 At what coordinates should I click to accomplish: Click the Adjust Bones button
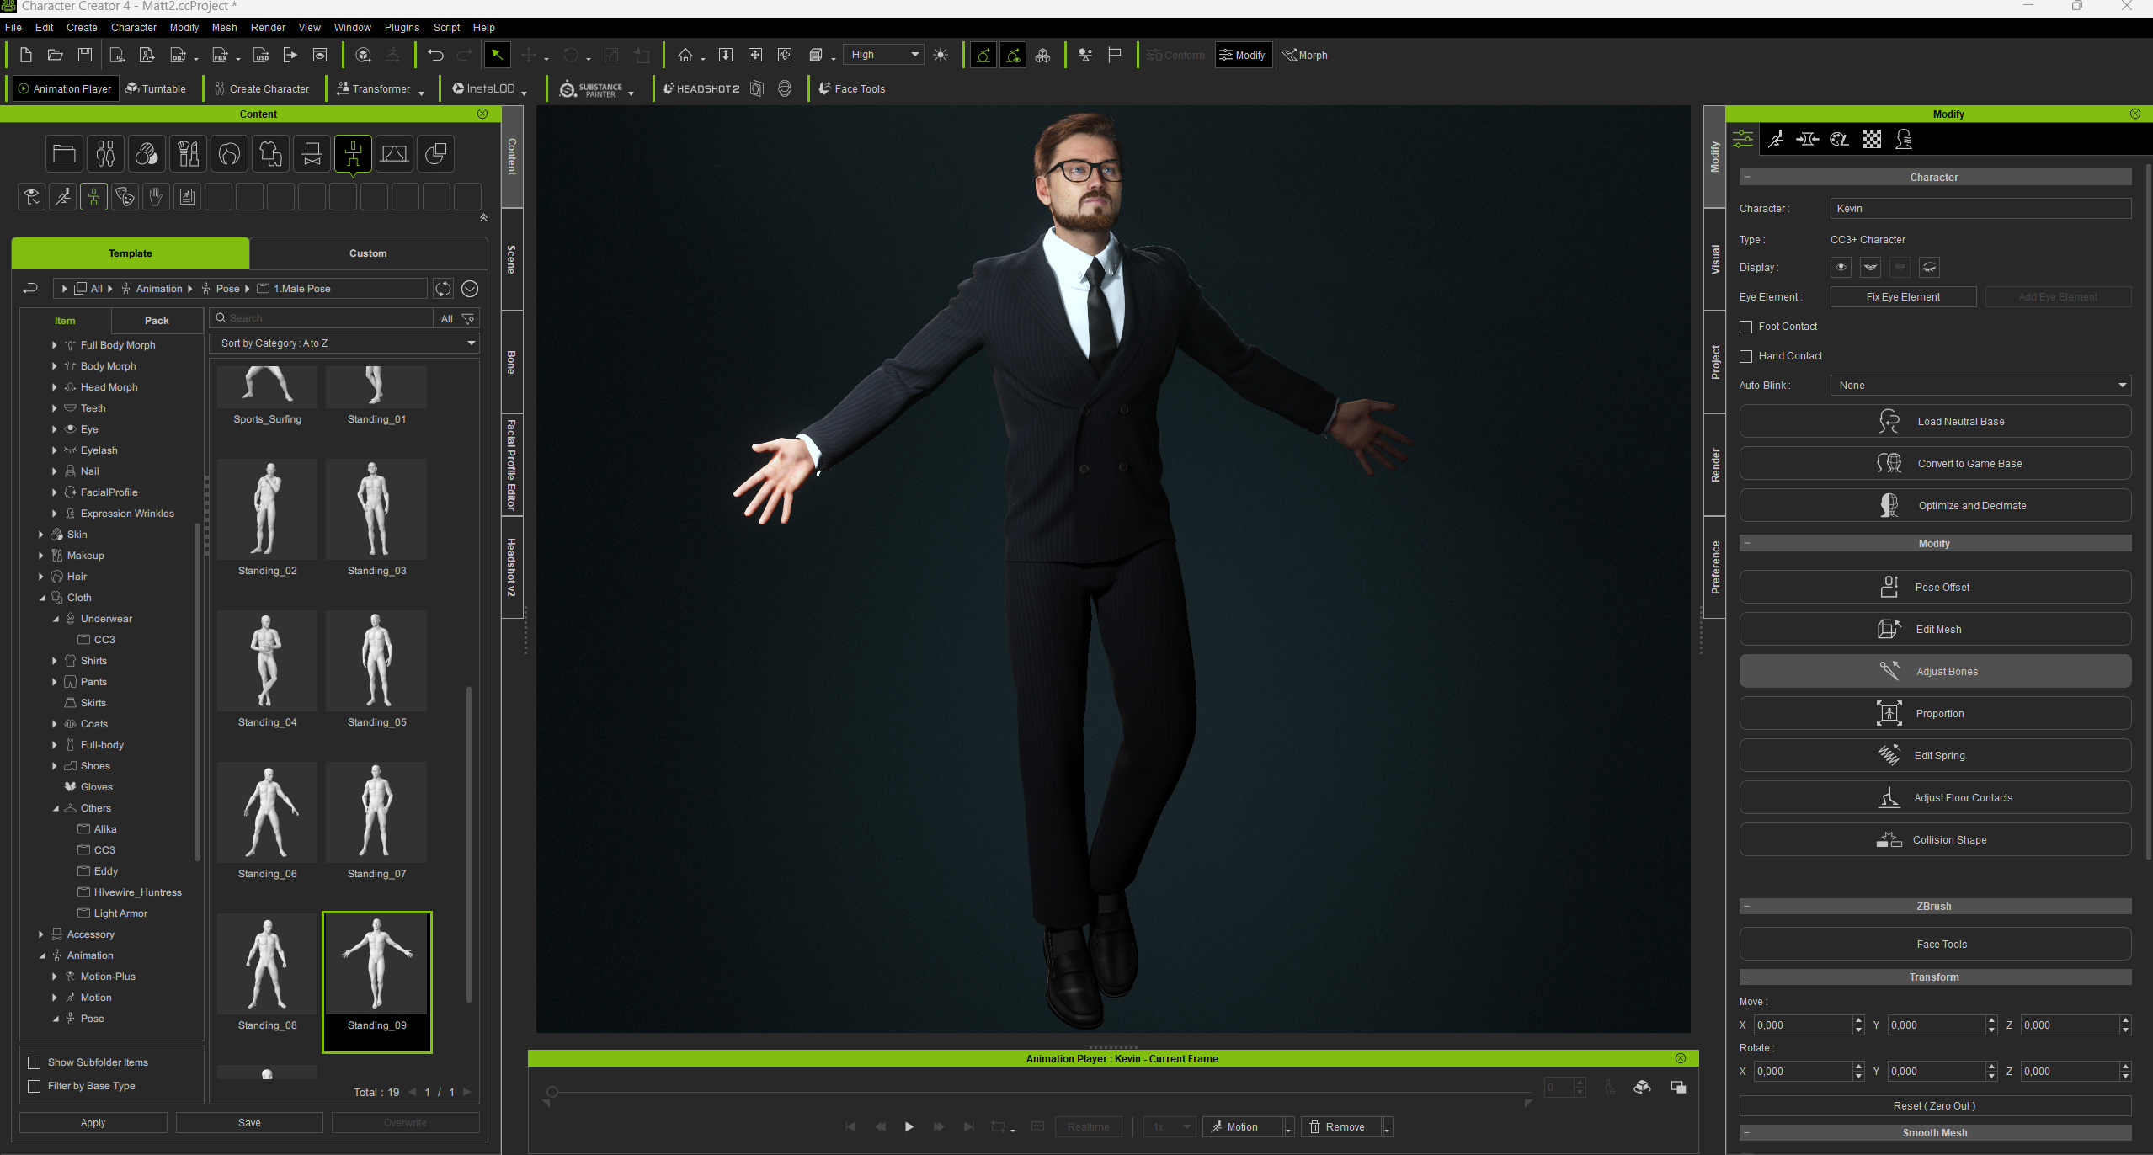pos(1935,671)
